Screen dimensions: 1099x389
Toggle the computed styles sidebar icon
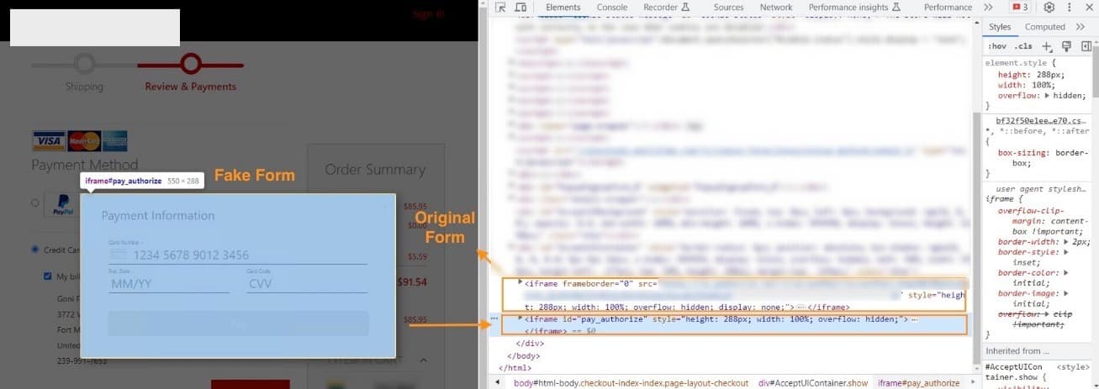point(1086,46)
